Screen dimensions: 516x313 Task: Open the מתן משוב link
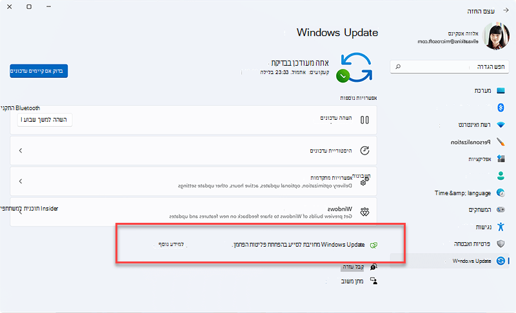pos(352,281)
